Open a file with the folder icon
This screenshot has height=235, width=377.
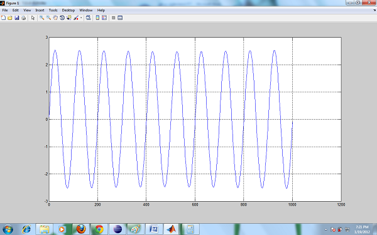pos(10,18)
